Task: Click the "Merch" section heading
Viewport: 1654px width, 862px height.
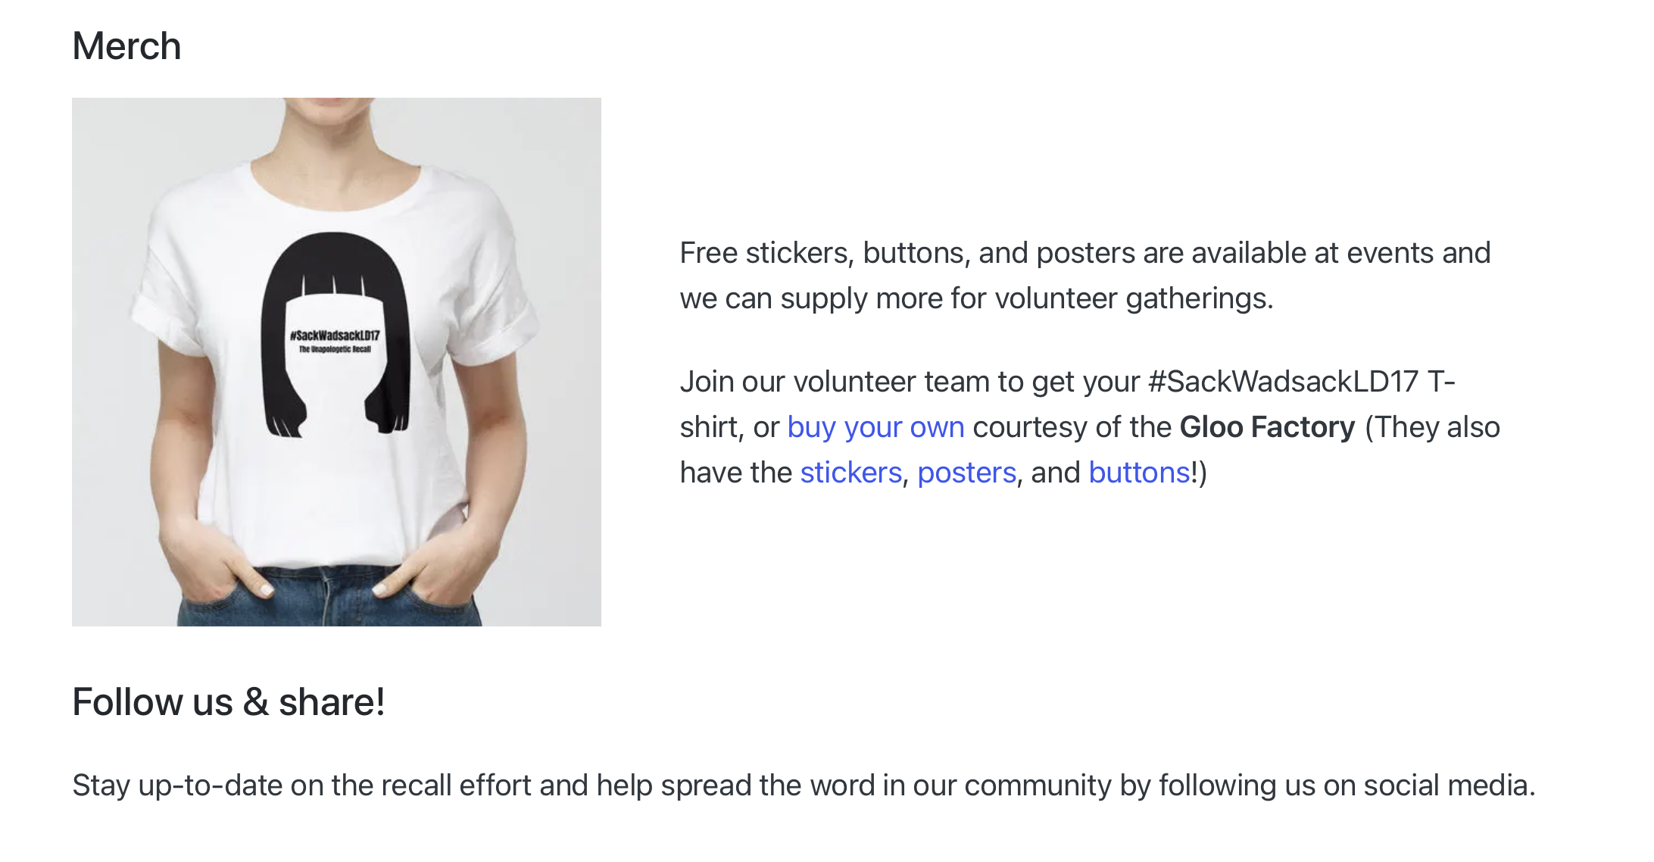Action: (x=126, y=46)
